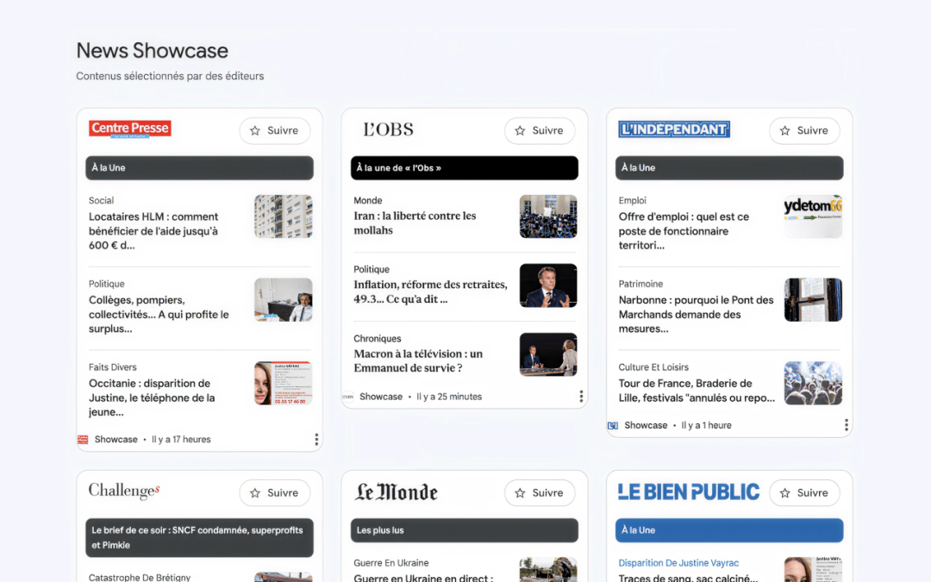Click Le Monde Ukraine war thumbnail
The width and height of the screenshot is (931, 582).
(x=548, y=570)
